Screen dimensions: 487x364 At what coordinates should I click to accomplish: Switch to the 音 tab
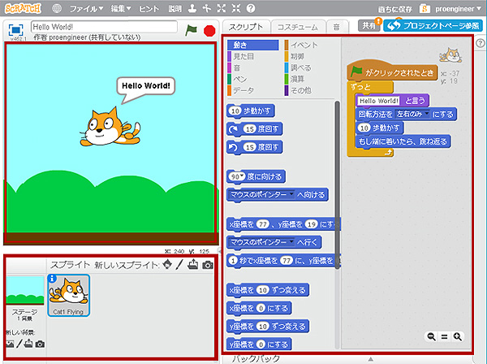tap(337, 27)
